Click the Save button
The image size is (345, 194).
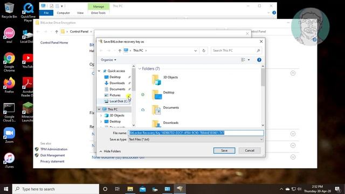tap(224, 150)
